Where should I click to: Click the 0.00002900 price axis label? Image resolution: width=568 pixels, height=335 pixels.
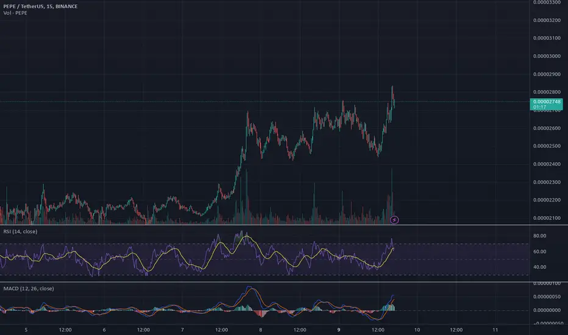pos(547,74)
